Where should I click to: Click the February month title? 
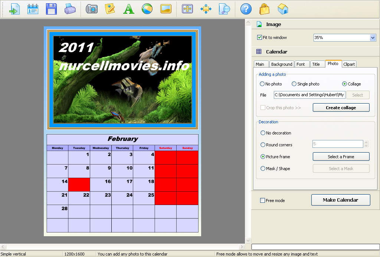pos(122,139)
